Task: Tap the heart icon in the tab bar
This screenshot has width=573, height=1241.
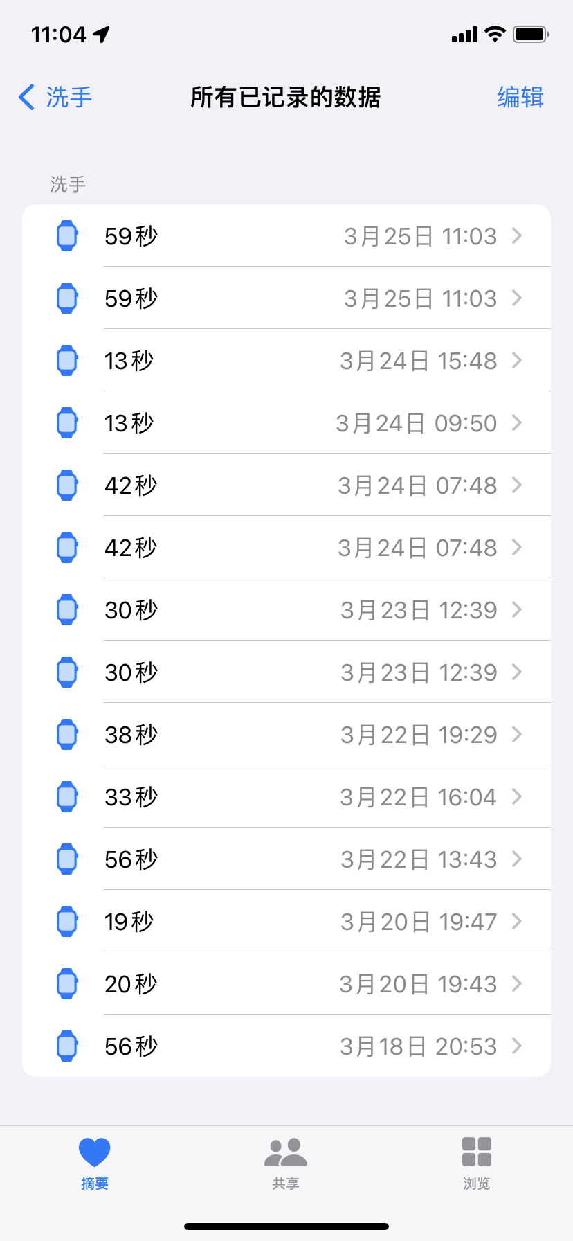Action: 95,1152
